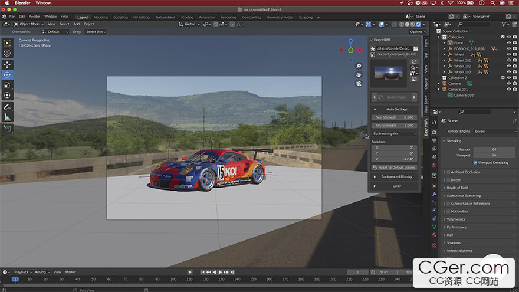Image resolution: width=519 pixels, height=292 pixels.
Task: Expand the Depth of Field panel
Action: [457, 188]
